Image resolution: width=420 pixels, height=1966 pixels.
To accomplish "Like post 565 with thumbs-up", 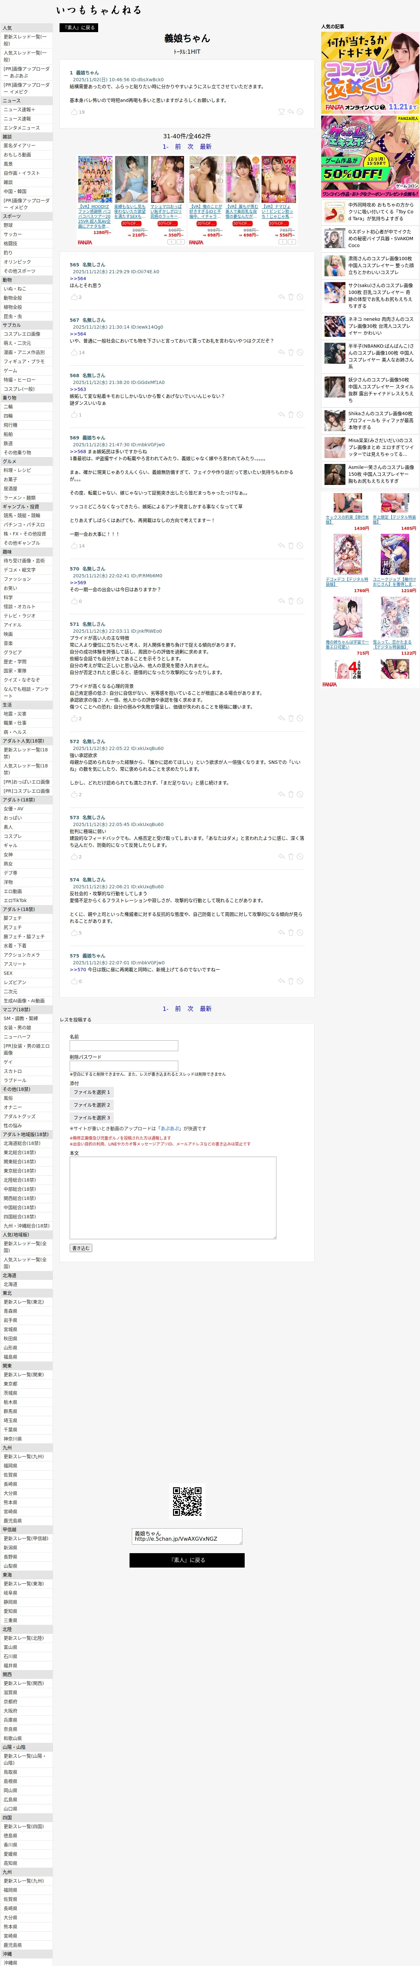I will 74,297.
